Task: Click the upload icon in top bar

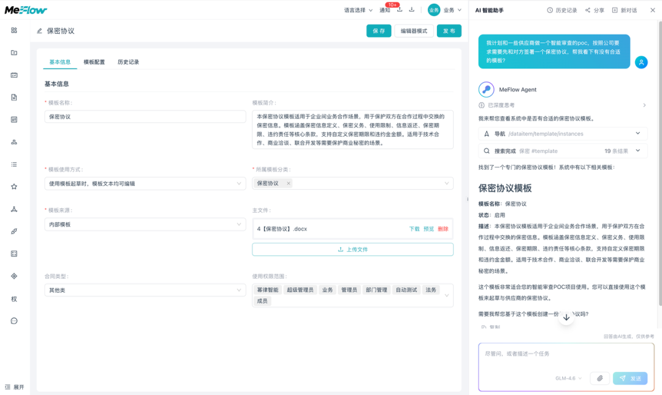Action: 400,10
